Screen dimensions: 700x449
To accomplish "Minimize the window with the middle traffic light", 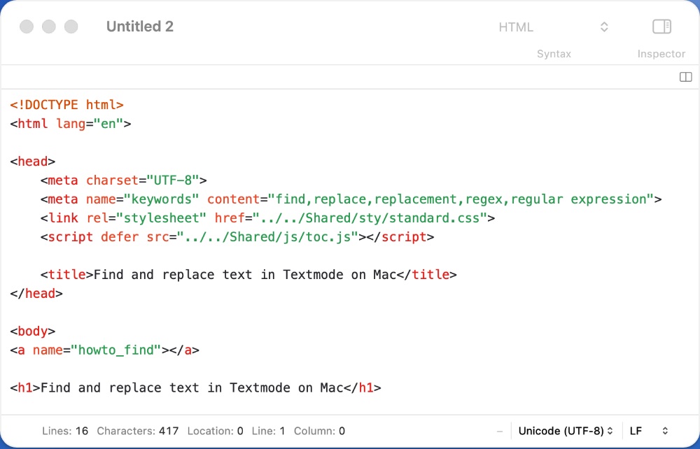I will pos(49,27).
